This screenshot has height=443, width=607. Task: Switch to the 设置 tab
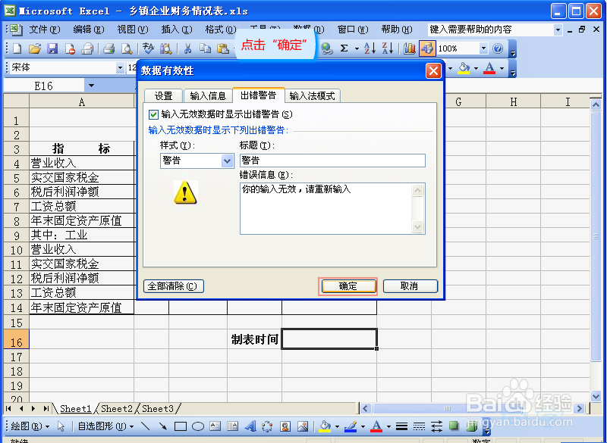click(162, 96)
